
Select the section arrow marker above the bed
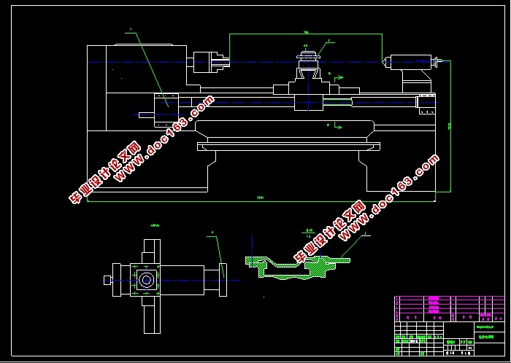click(x=337, y=77)
